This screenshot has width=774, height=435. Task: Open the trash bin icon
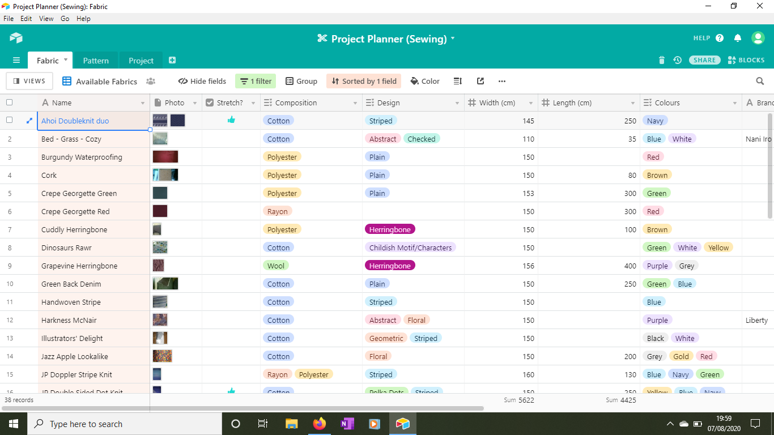point(662,60)
